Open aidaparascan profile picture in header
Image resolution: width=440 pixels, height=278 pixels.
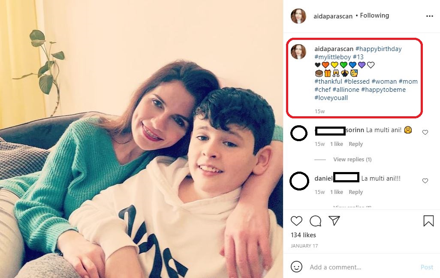298,16
